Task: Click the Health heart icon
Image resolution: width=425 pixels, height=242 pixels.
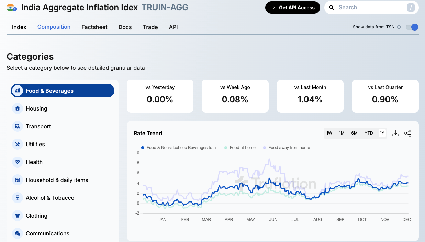Action: [x=17, y=162]
